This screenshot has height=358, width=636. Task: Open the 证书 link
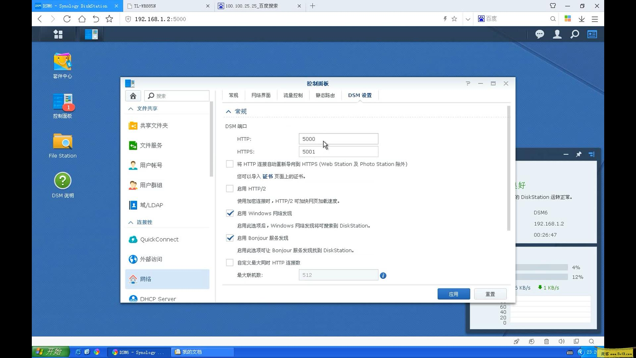[x=267, y=176]
